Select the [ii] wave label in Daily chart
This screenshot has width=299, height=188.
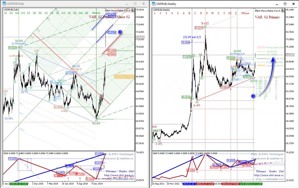click(x=11, y=13)
